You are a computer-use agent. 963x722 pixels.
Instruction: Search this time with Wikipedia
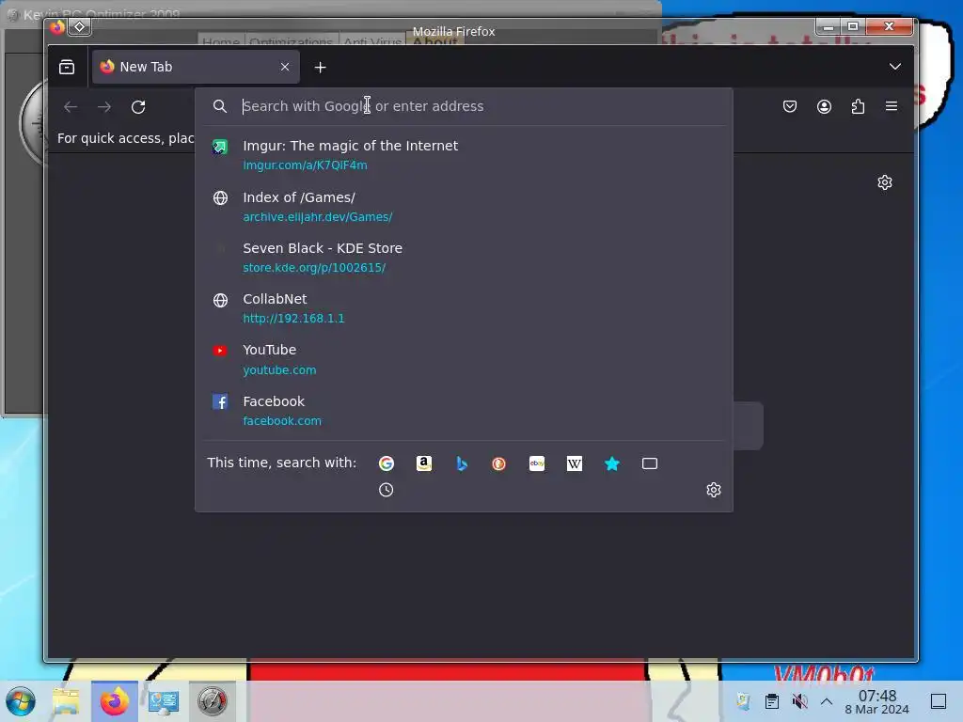[575, 463]
